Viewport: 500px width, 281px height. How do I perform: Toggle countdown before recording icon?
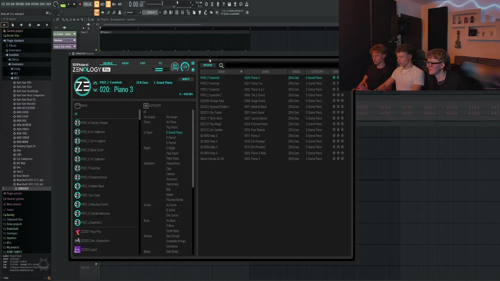108,4
